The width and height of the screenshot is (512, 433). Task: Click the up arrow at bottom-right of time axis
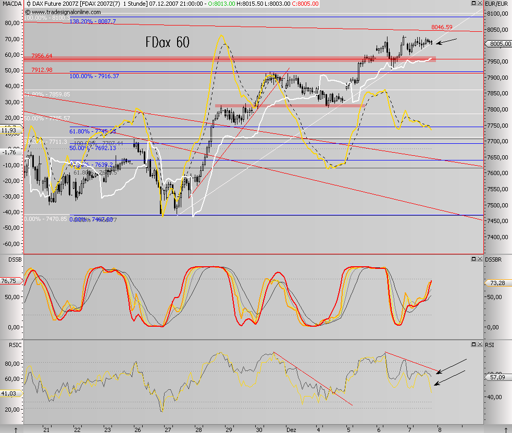[x=506, y=430]
